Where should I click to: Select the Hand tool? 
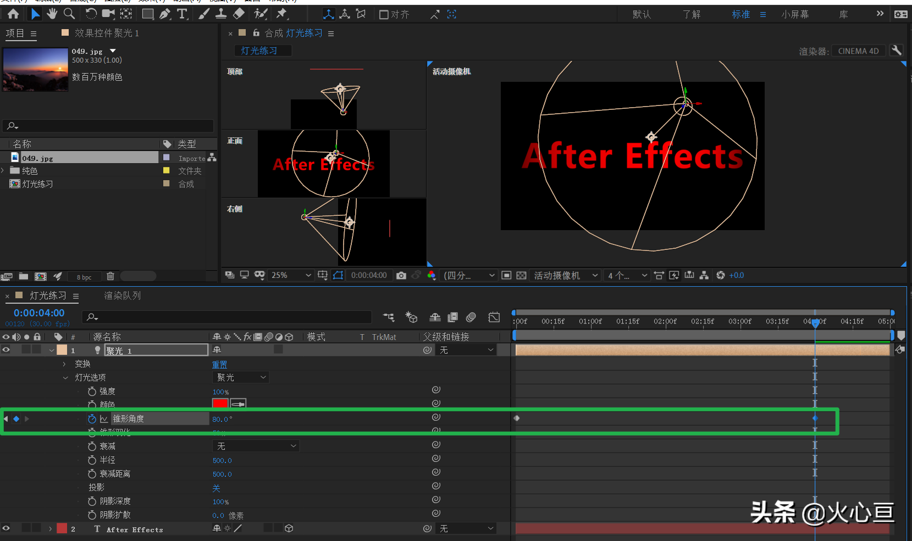[52, 14]
